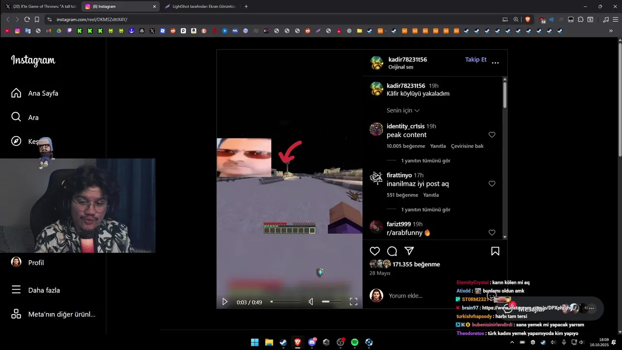This screenshot has width=622, height=350.
Task: Open Windows Start menu
Action: pos(255,342)
